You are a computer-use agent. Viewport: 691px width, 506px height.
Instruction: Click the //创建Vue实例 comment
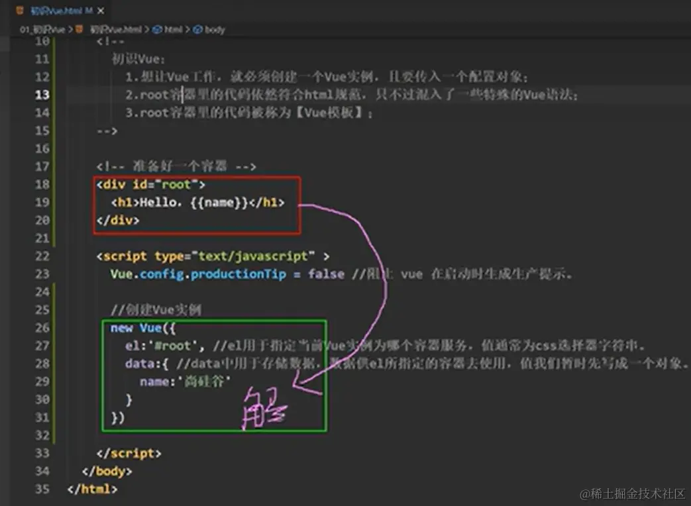point(156,309)
